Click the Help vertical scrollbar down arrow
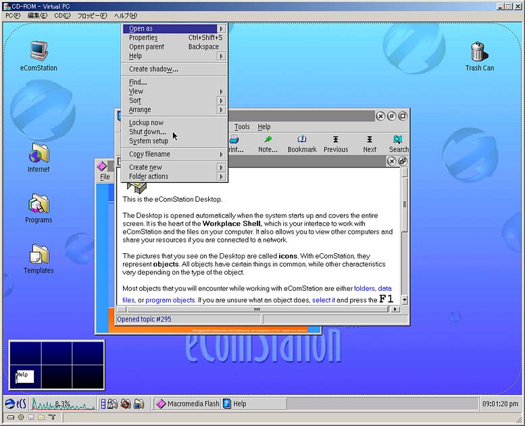 click(x=405, y=300)
